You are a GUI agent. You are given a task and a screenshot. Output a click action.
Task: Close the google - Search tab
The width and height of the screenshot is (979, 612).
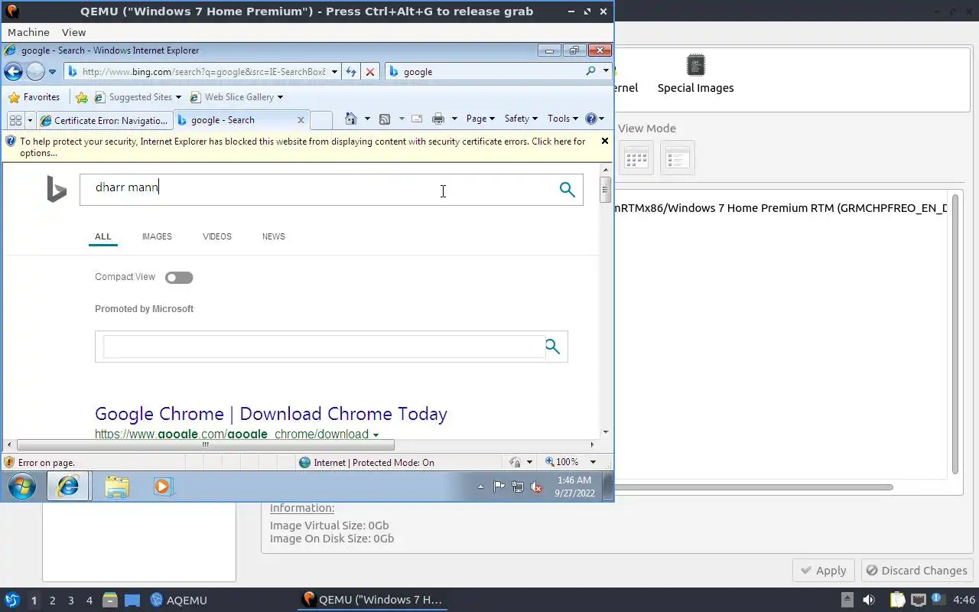[x=301, y=120]
